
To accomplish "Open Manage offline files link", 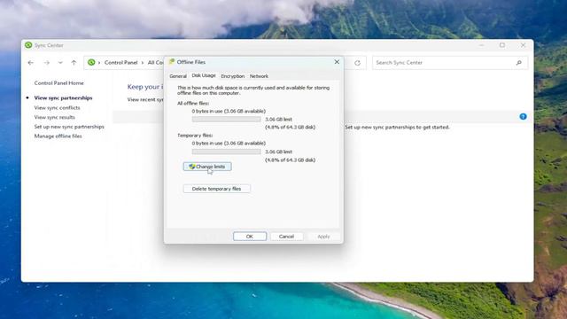I will (58, 136).
